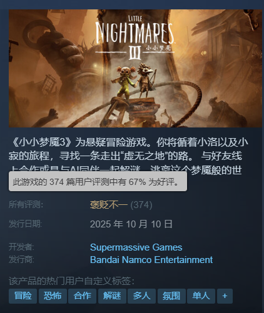Choose the 合作 tag
Viewport: 264px width, 313px height.
83,296
